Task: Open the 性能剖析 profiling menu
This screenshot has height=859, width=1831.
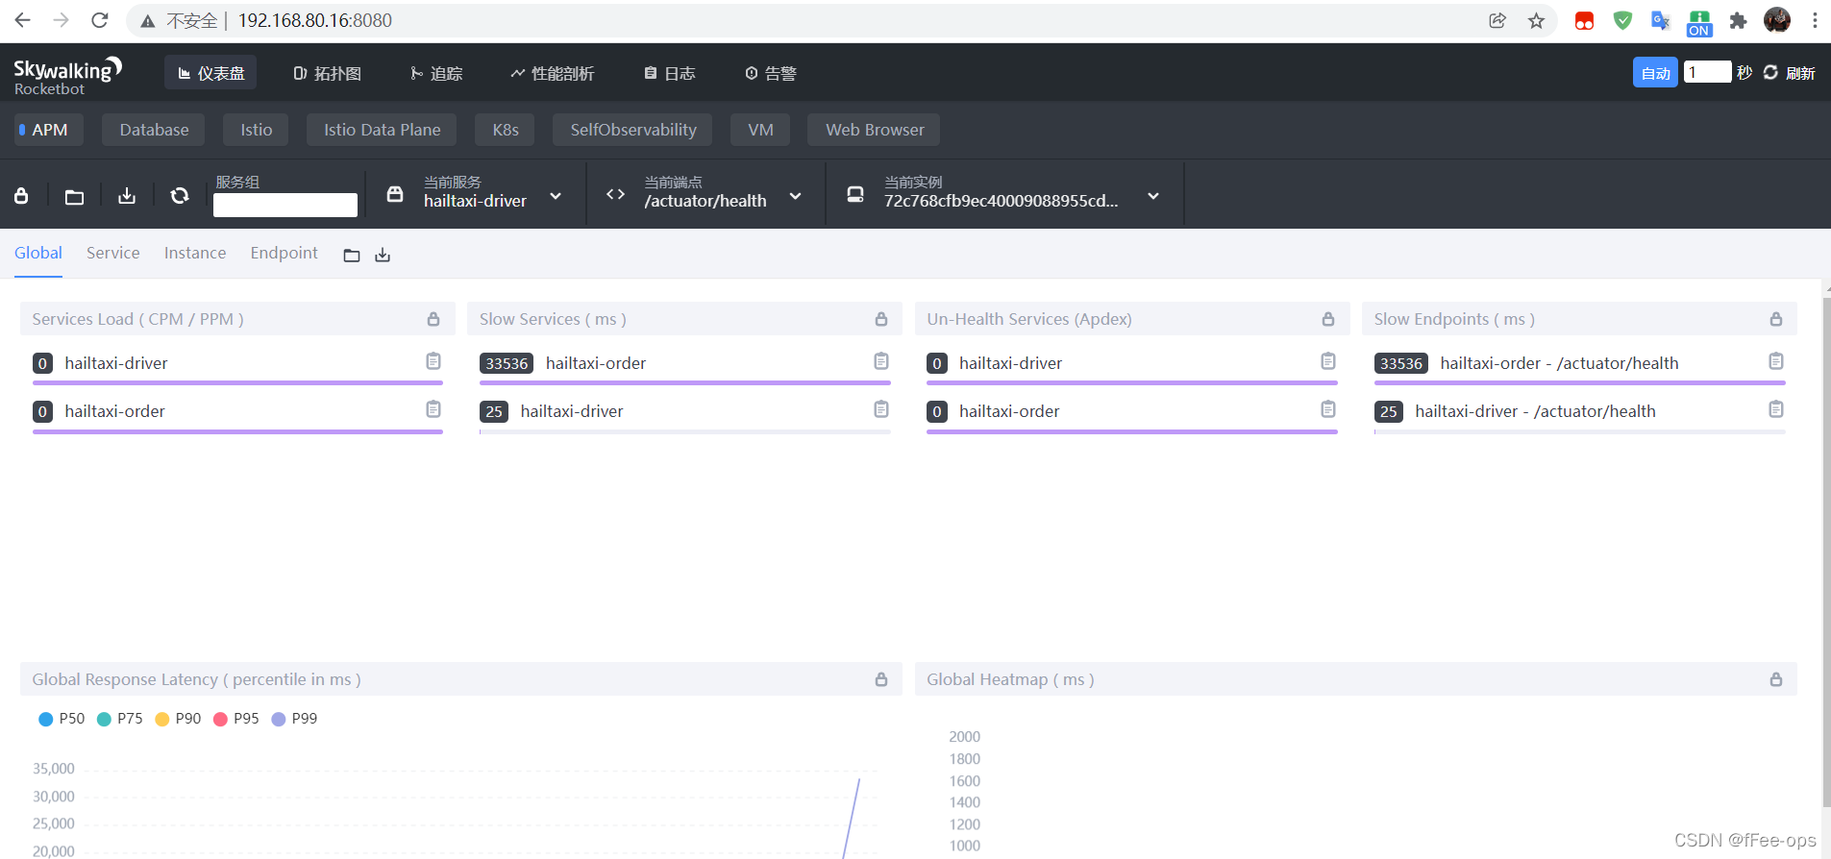Action: 553,73
